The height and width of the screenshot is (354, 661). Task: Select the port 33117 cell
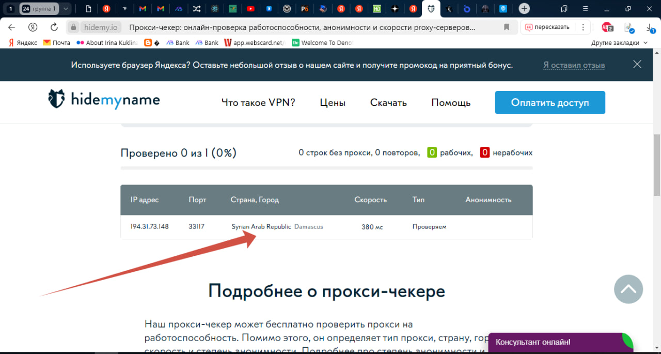coord(197,226)
